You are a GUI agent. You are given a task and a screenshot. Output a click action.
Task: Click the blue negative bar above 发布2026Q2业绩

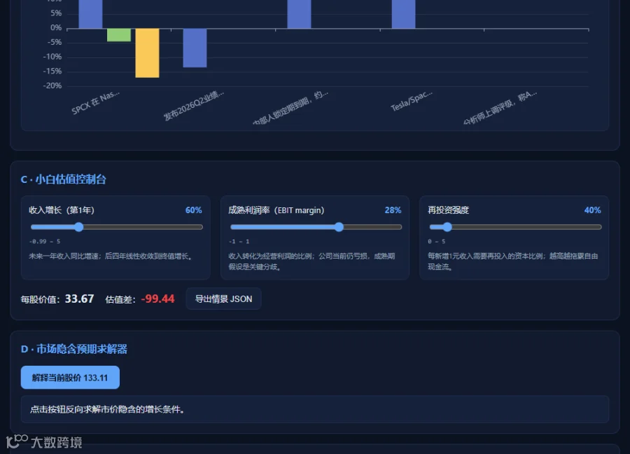[x=195, y=48]
